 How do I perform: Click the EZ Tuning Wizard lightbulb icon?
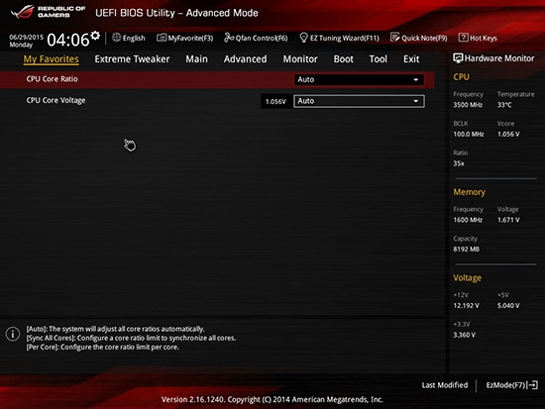[303, 38]
